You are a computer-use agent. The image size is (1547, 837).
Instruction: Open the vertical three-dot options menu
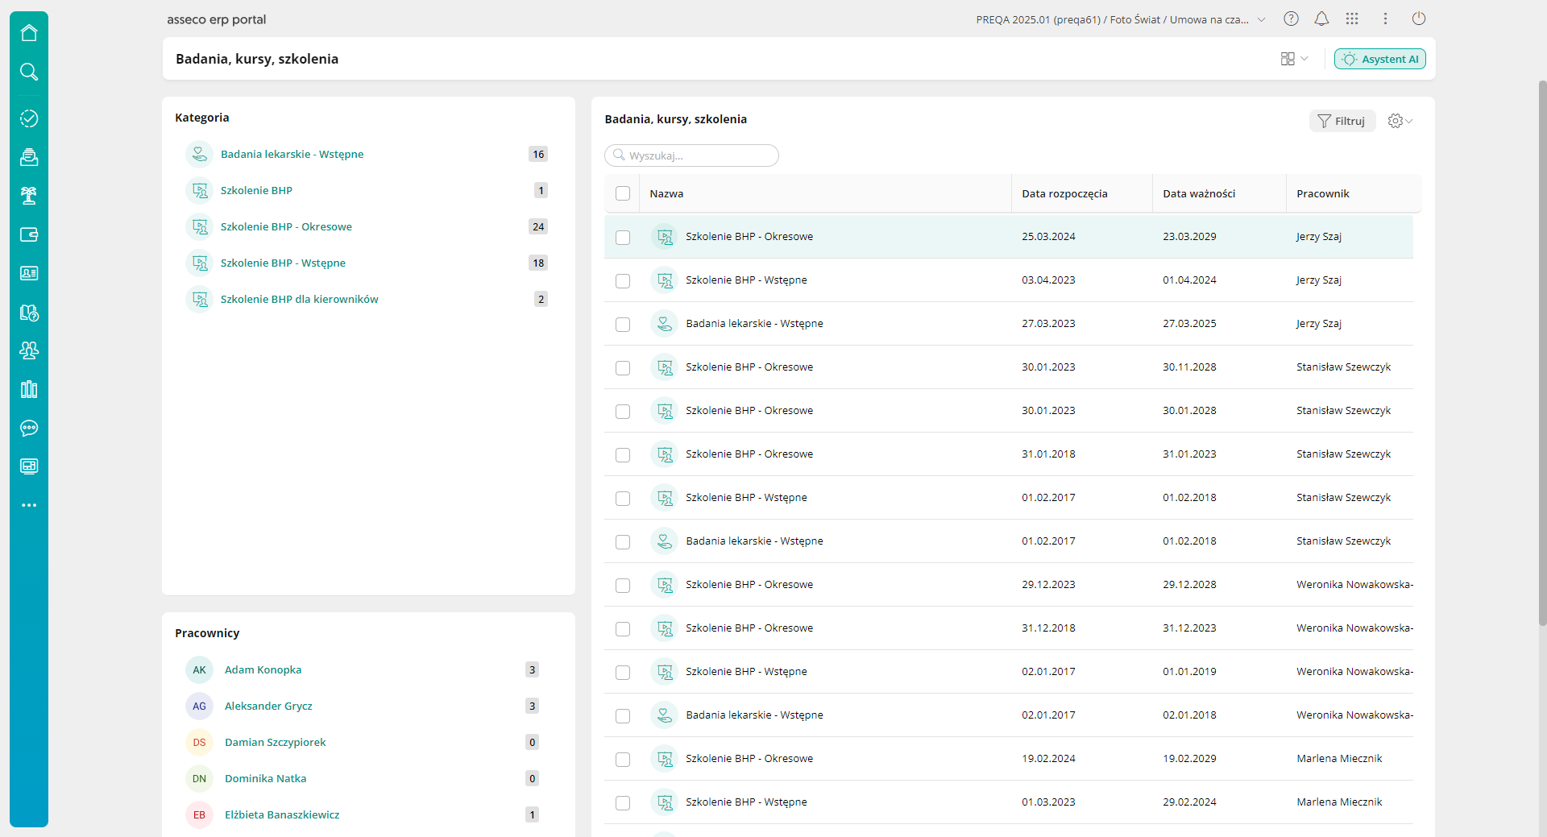(1385, 19)
